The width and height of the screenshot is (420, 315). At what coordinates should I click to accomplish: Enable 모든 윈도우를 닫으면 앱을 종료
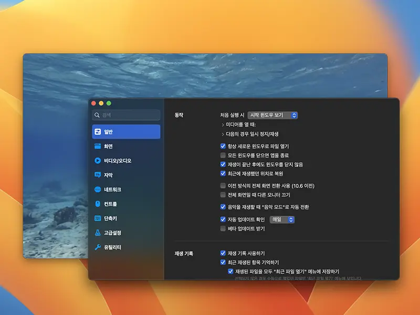(x=223, y=155)
